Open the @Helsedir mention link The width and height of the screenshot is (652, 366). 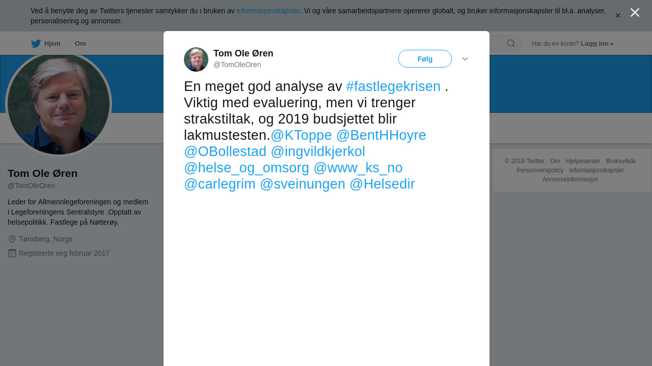pos(382,184)
